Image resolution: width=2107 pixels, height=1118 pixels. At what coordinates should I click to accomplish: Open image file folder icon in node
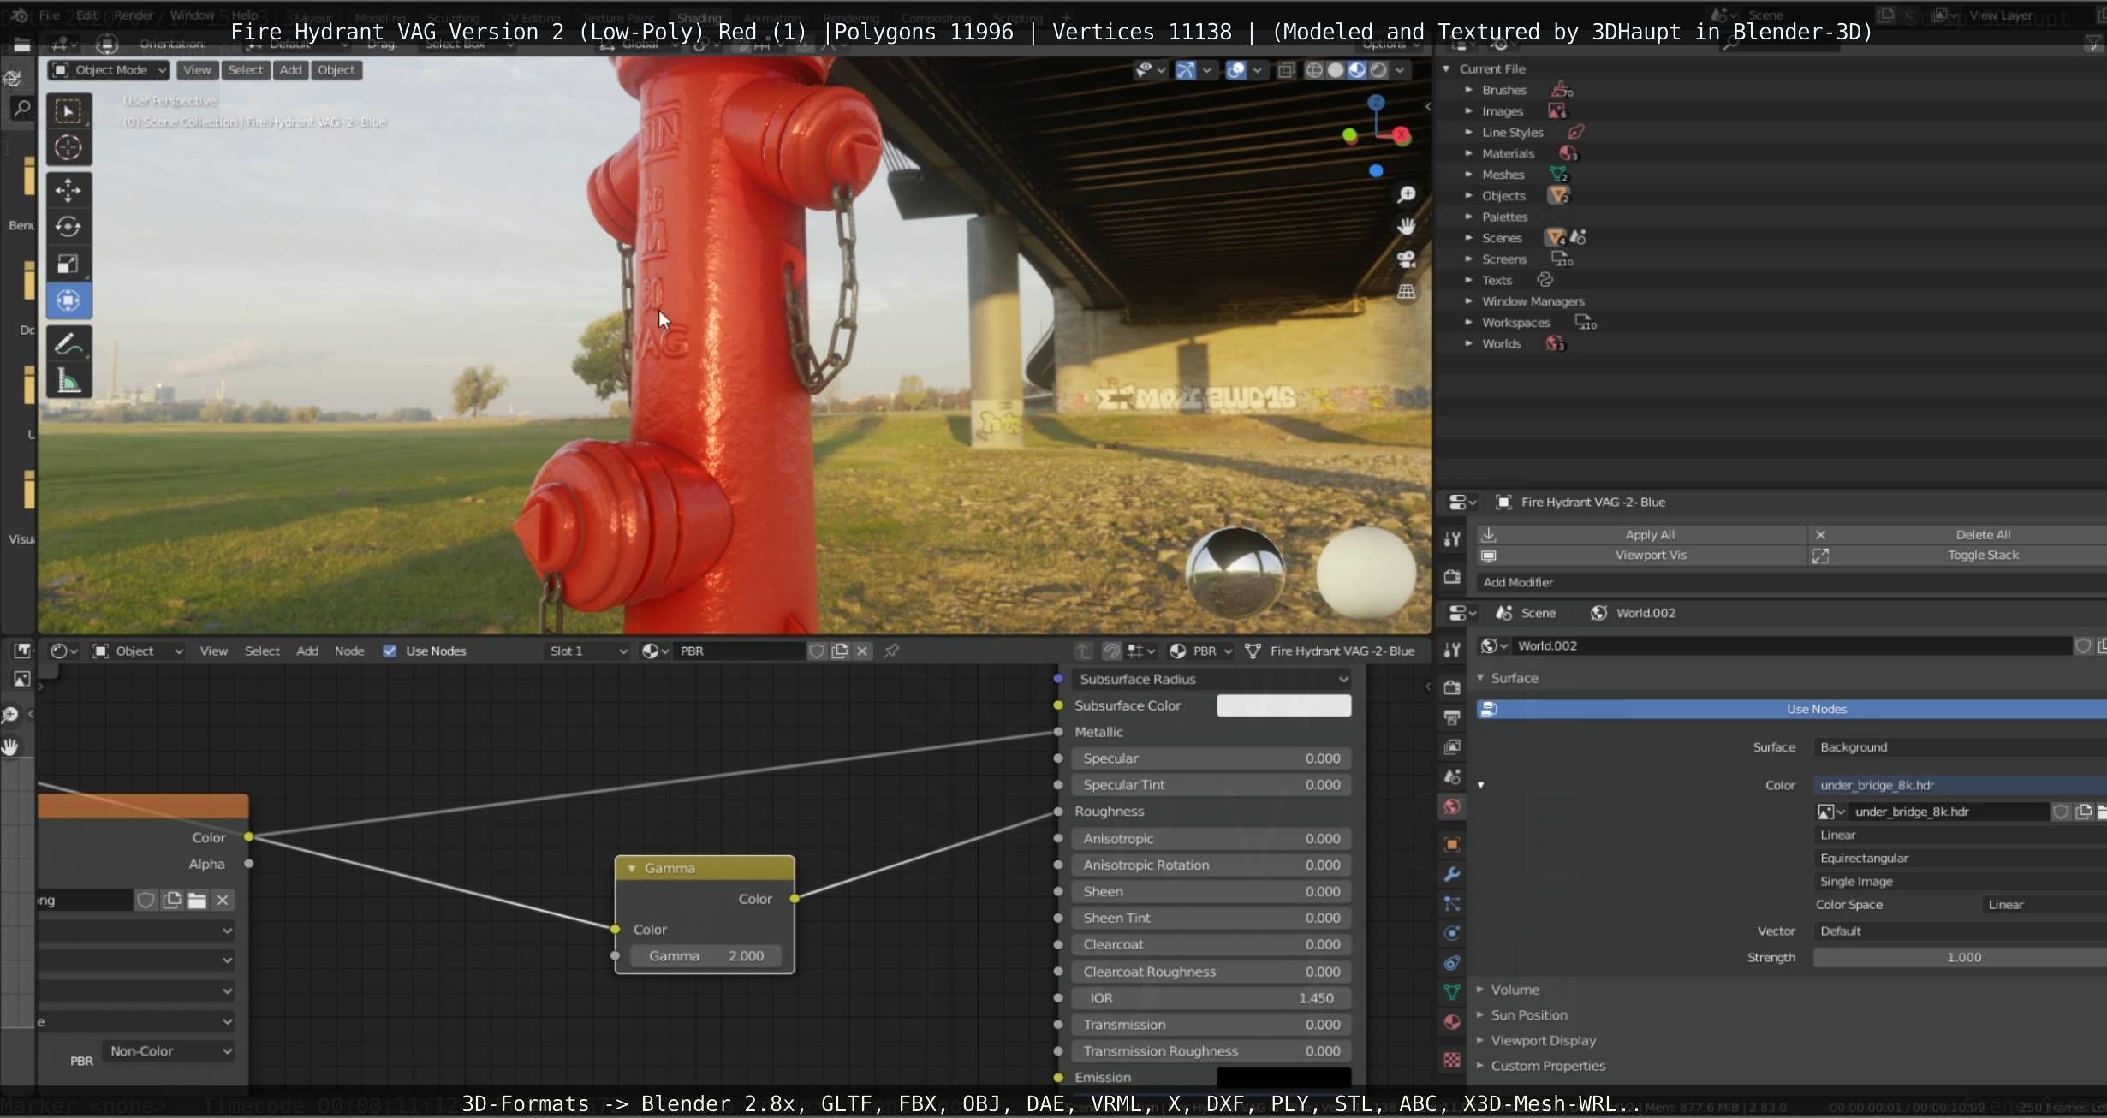pyautogui.click(x=197, y=901)
